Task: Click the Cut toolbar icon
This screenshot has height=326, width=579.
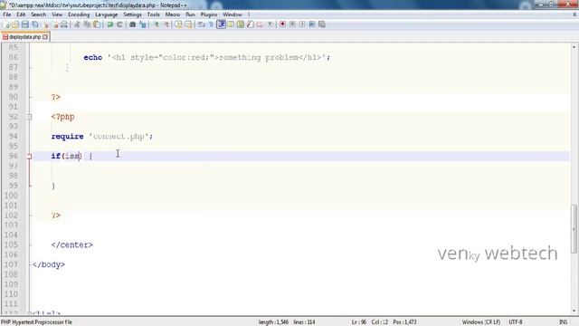Action: coord(77,24)
